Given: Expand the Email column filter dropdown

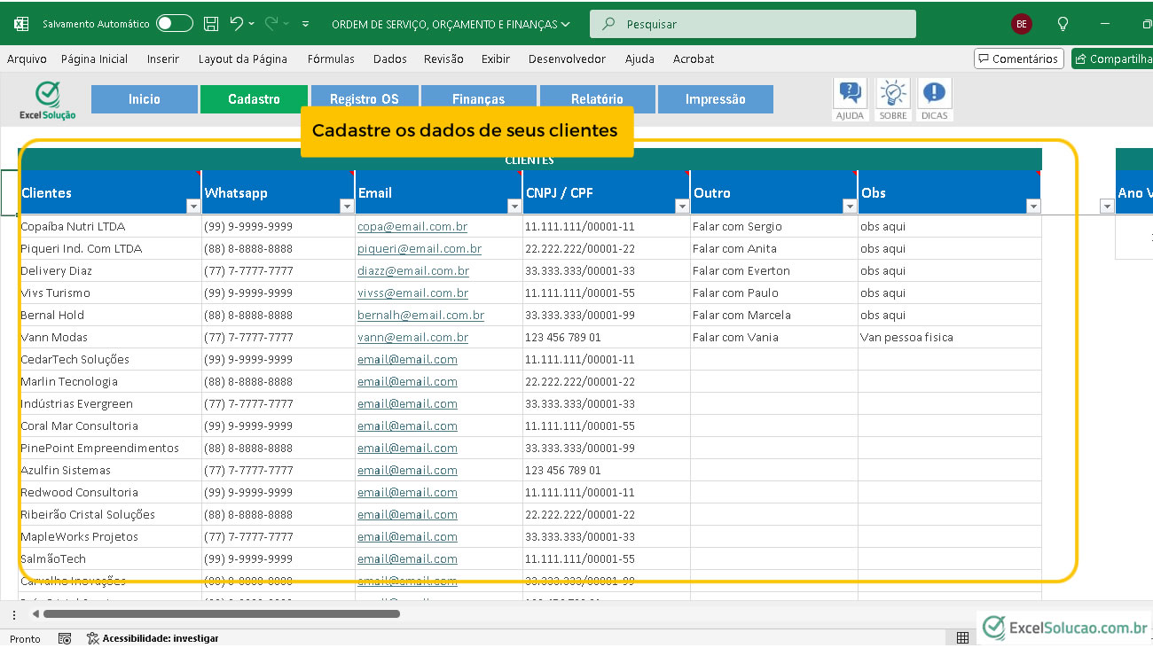Looking at the screenshot, I should tap(514, 207).
